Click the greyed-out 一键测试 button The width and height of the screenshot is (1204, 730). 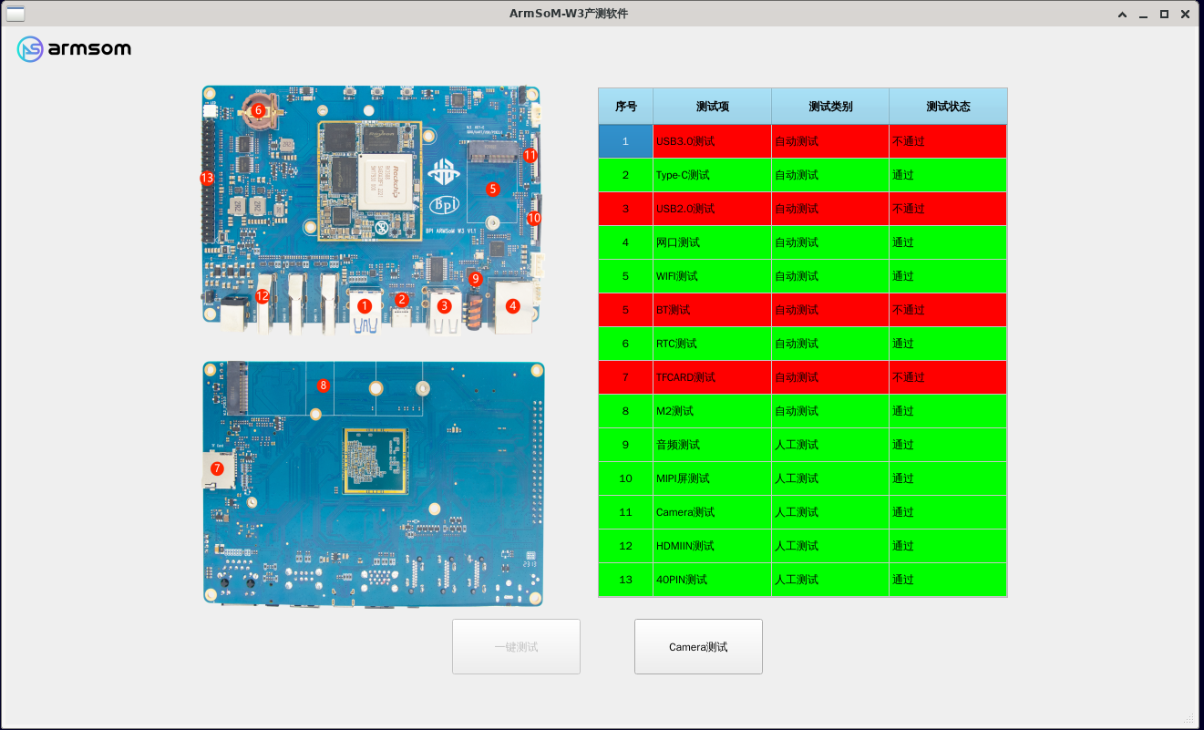click(x=516, y=647)
